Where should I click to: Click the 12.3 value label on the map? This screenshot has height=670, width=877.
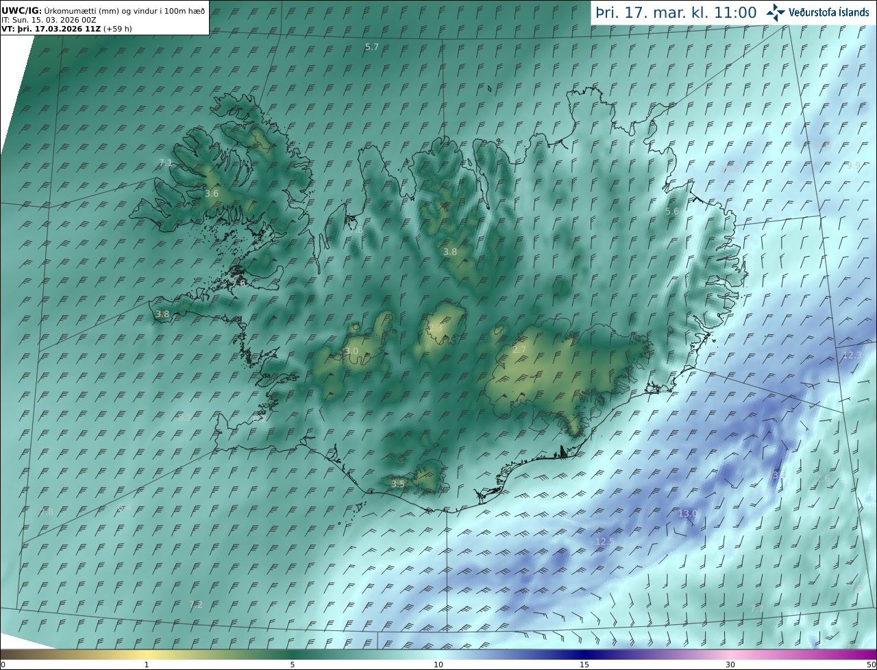pyautogui.click(x=852, y=355)
